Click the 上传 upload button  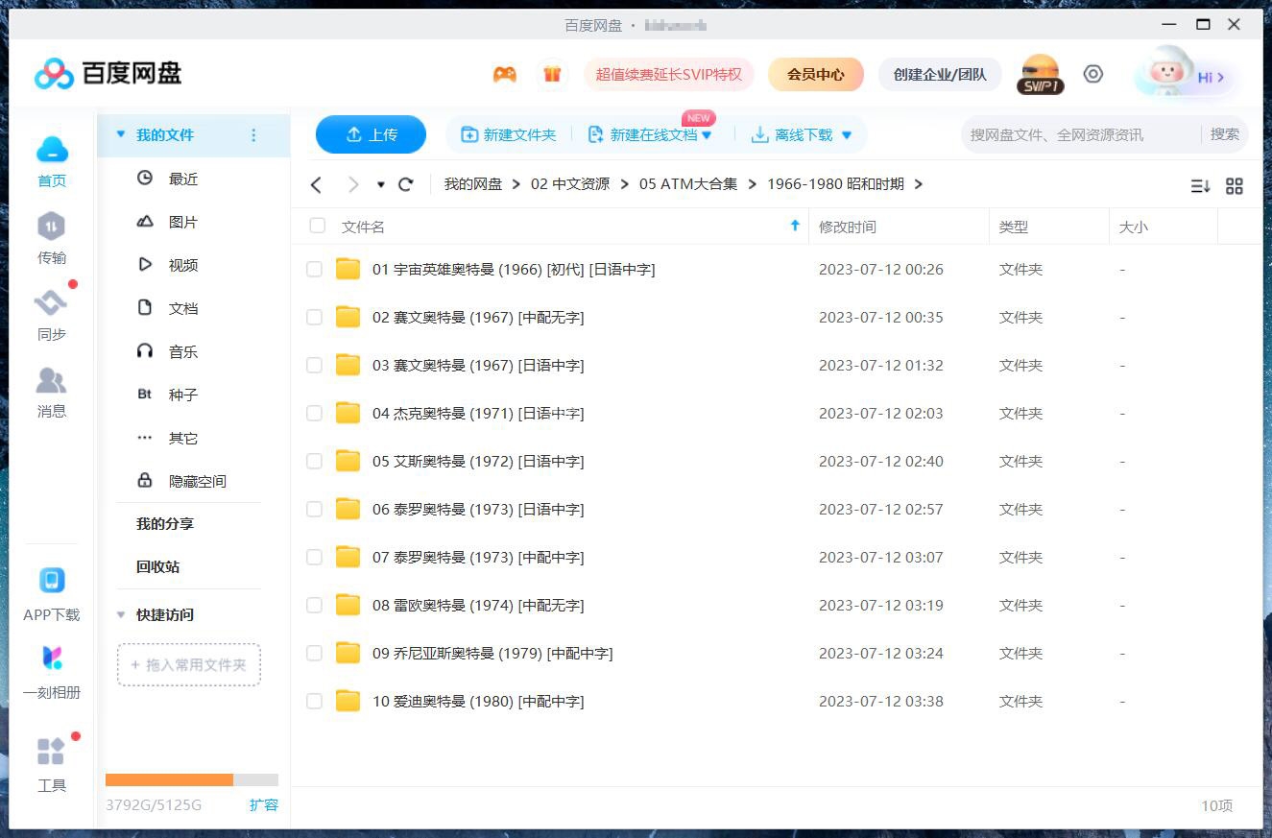(371, 134)
